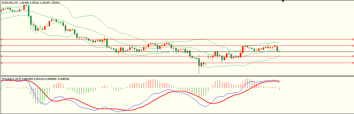Viewport: 354px width, 114px height.
Task: Select left handle of second horizontal line
Action: point(1,46)
